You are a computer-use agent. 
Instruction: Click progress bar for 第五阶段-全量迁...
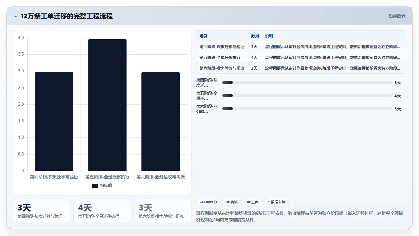307,96
